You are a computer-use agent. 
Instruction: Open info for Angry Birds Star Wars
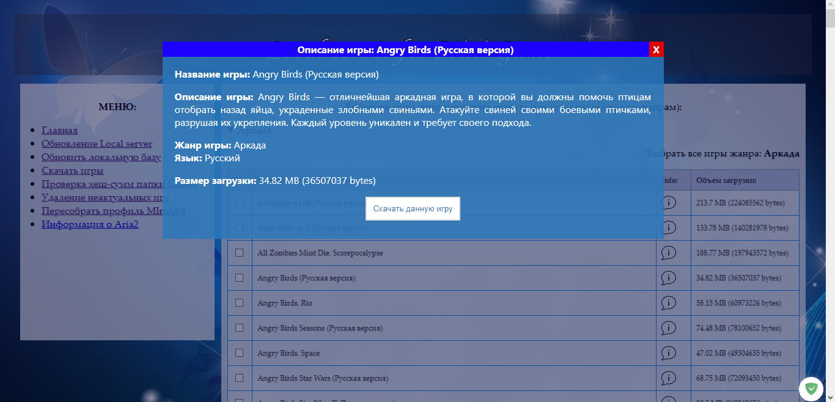669,378
